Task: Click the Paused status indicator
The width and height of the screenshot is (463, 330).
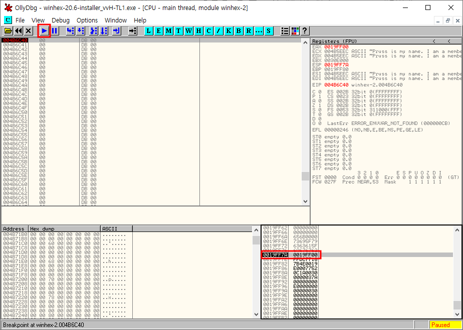Action: click(x=444, y=324)
